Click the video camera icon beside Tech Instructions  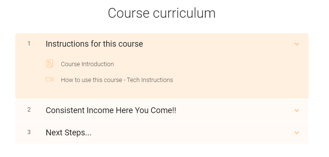(x=50, y=80)
